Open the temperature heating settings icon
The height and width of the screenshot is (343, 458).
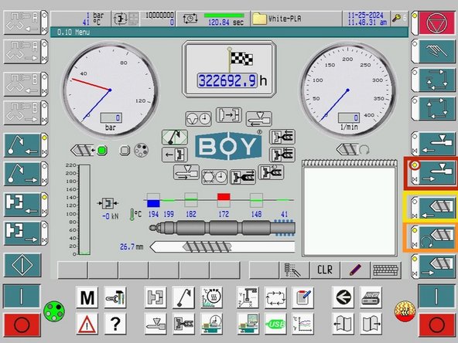click(212, 297)
